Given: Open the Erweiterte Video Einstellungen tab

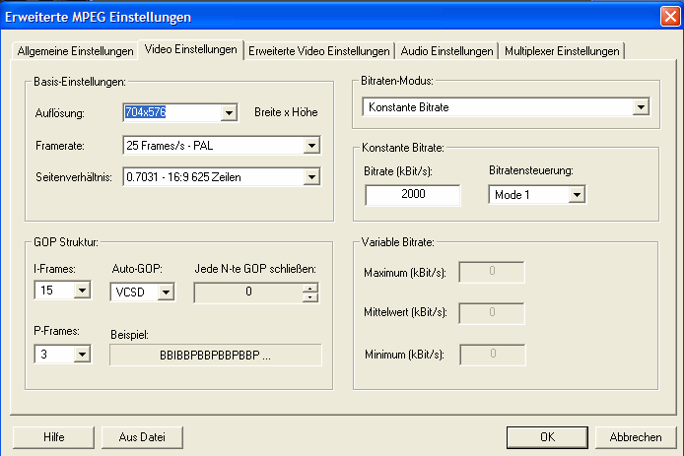Looking at the screenshot, I should (319, 51).
